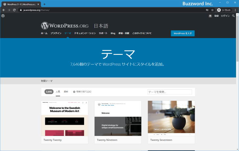Click the Twenty Nineteen theme name

pos(107,140)
